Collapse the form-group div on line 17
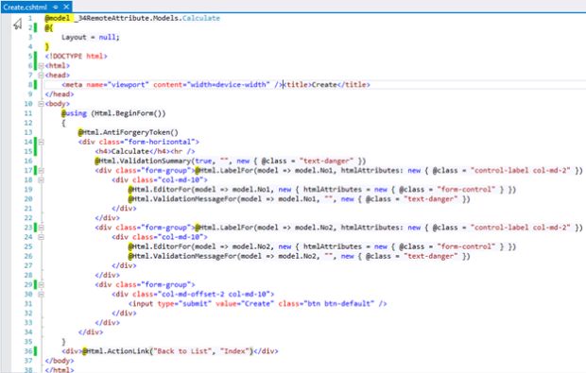The height and width of the screenshot is (373, 586). (x=41, y=171)
